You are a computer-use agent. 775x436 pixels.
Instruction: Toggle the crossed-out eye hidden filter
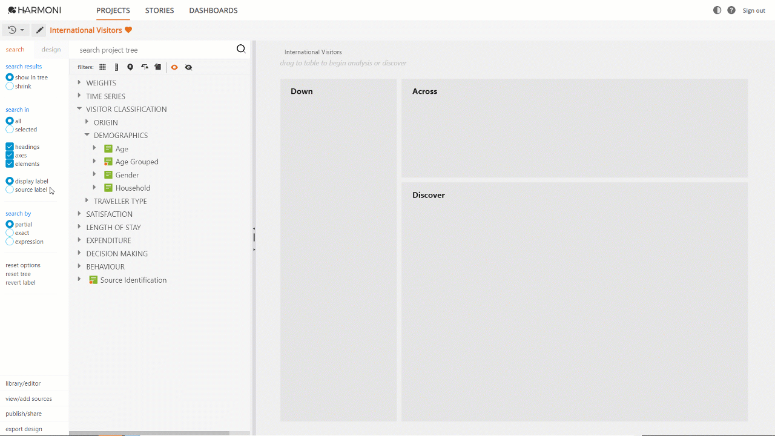click(x=189, y=67)
